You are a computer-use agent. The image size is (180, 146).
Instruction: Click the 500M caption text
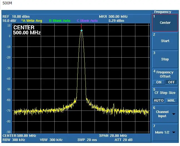tap(7, 3)
